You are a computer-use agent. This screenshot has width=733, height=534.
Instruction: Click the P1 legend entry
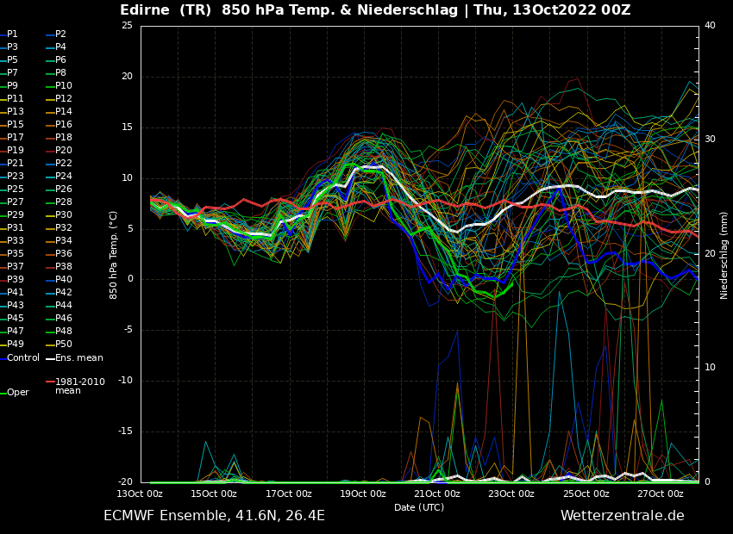click(x=12, y=34)
